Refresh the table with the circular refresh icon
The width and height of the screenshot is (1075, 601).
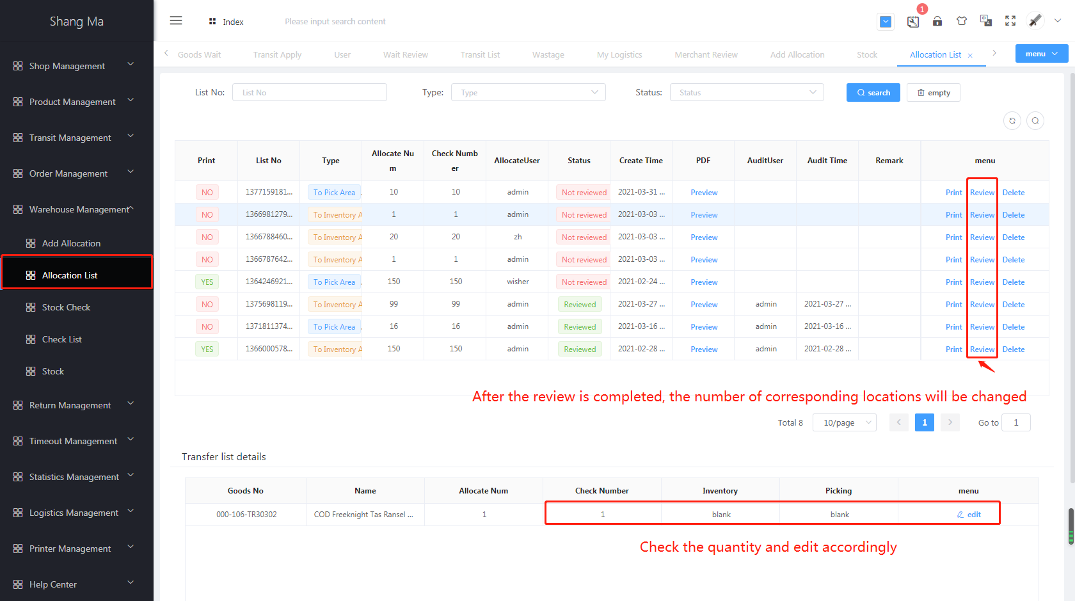click(1012, 120)
